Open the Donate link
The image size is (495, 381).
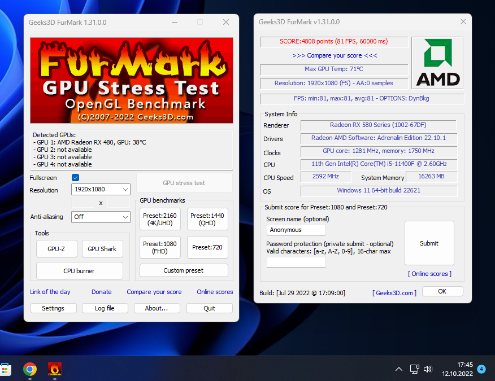point(102,292)
